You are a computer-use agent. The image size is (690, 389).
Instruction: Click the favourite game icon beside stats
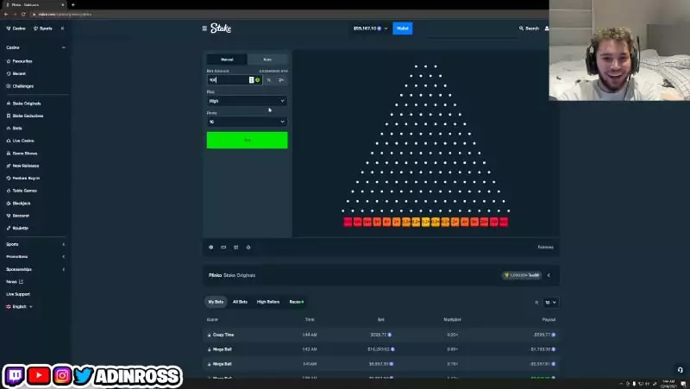pyautogui.click(x=248, y=248)
